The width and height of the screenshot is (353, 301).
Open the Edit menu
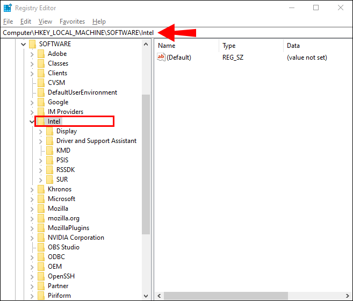[26, 21]
